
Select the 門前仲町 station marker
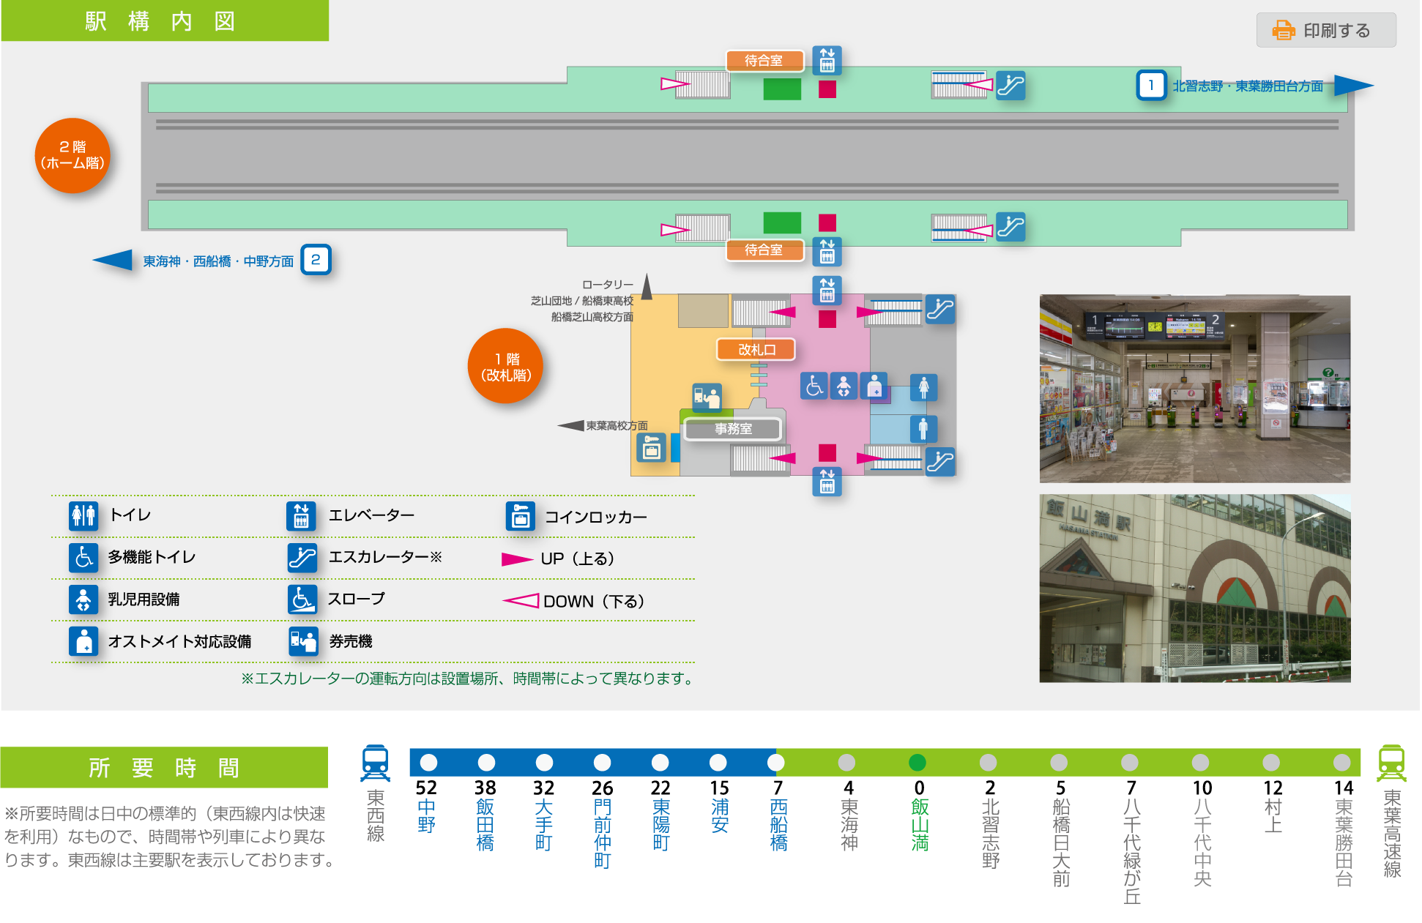pos(602,763)
